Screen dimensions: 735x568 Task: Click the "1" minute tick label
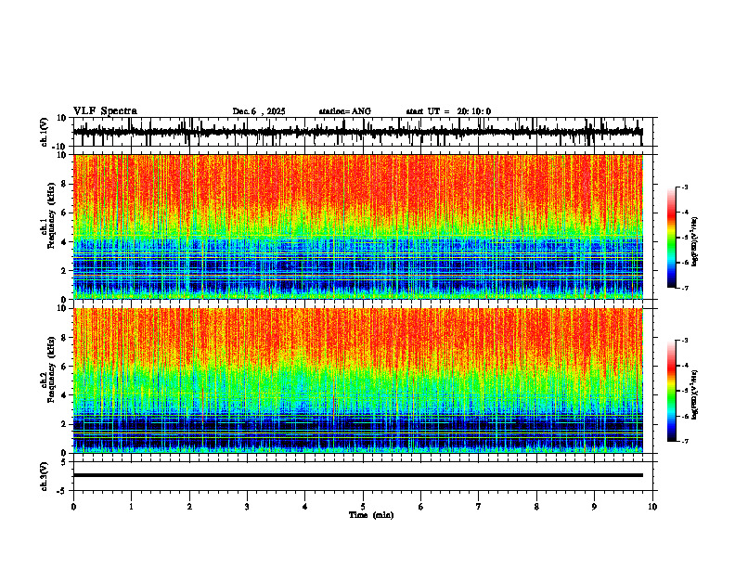pos(131,507)
